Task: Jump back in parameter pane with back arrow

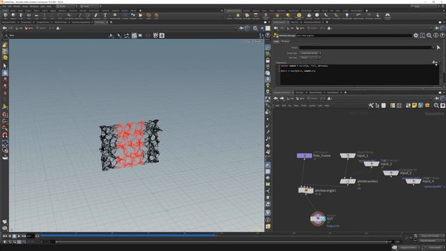Action: point(276,28)
